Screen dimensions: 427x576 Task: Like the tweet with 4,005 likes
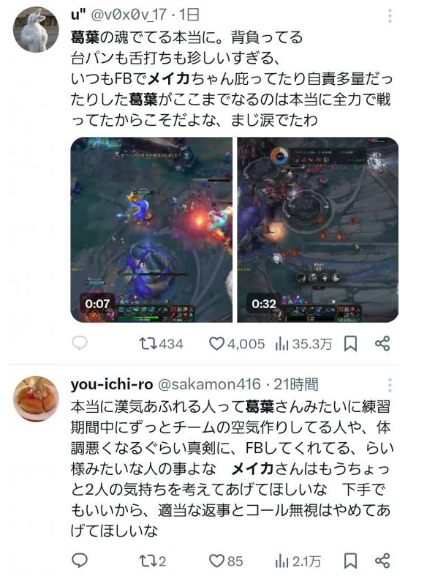(x=237, y=344)
